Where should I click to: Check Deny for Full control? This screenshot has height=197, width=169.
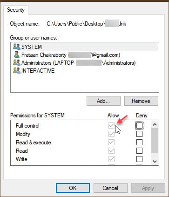(x=139, y=126)
